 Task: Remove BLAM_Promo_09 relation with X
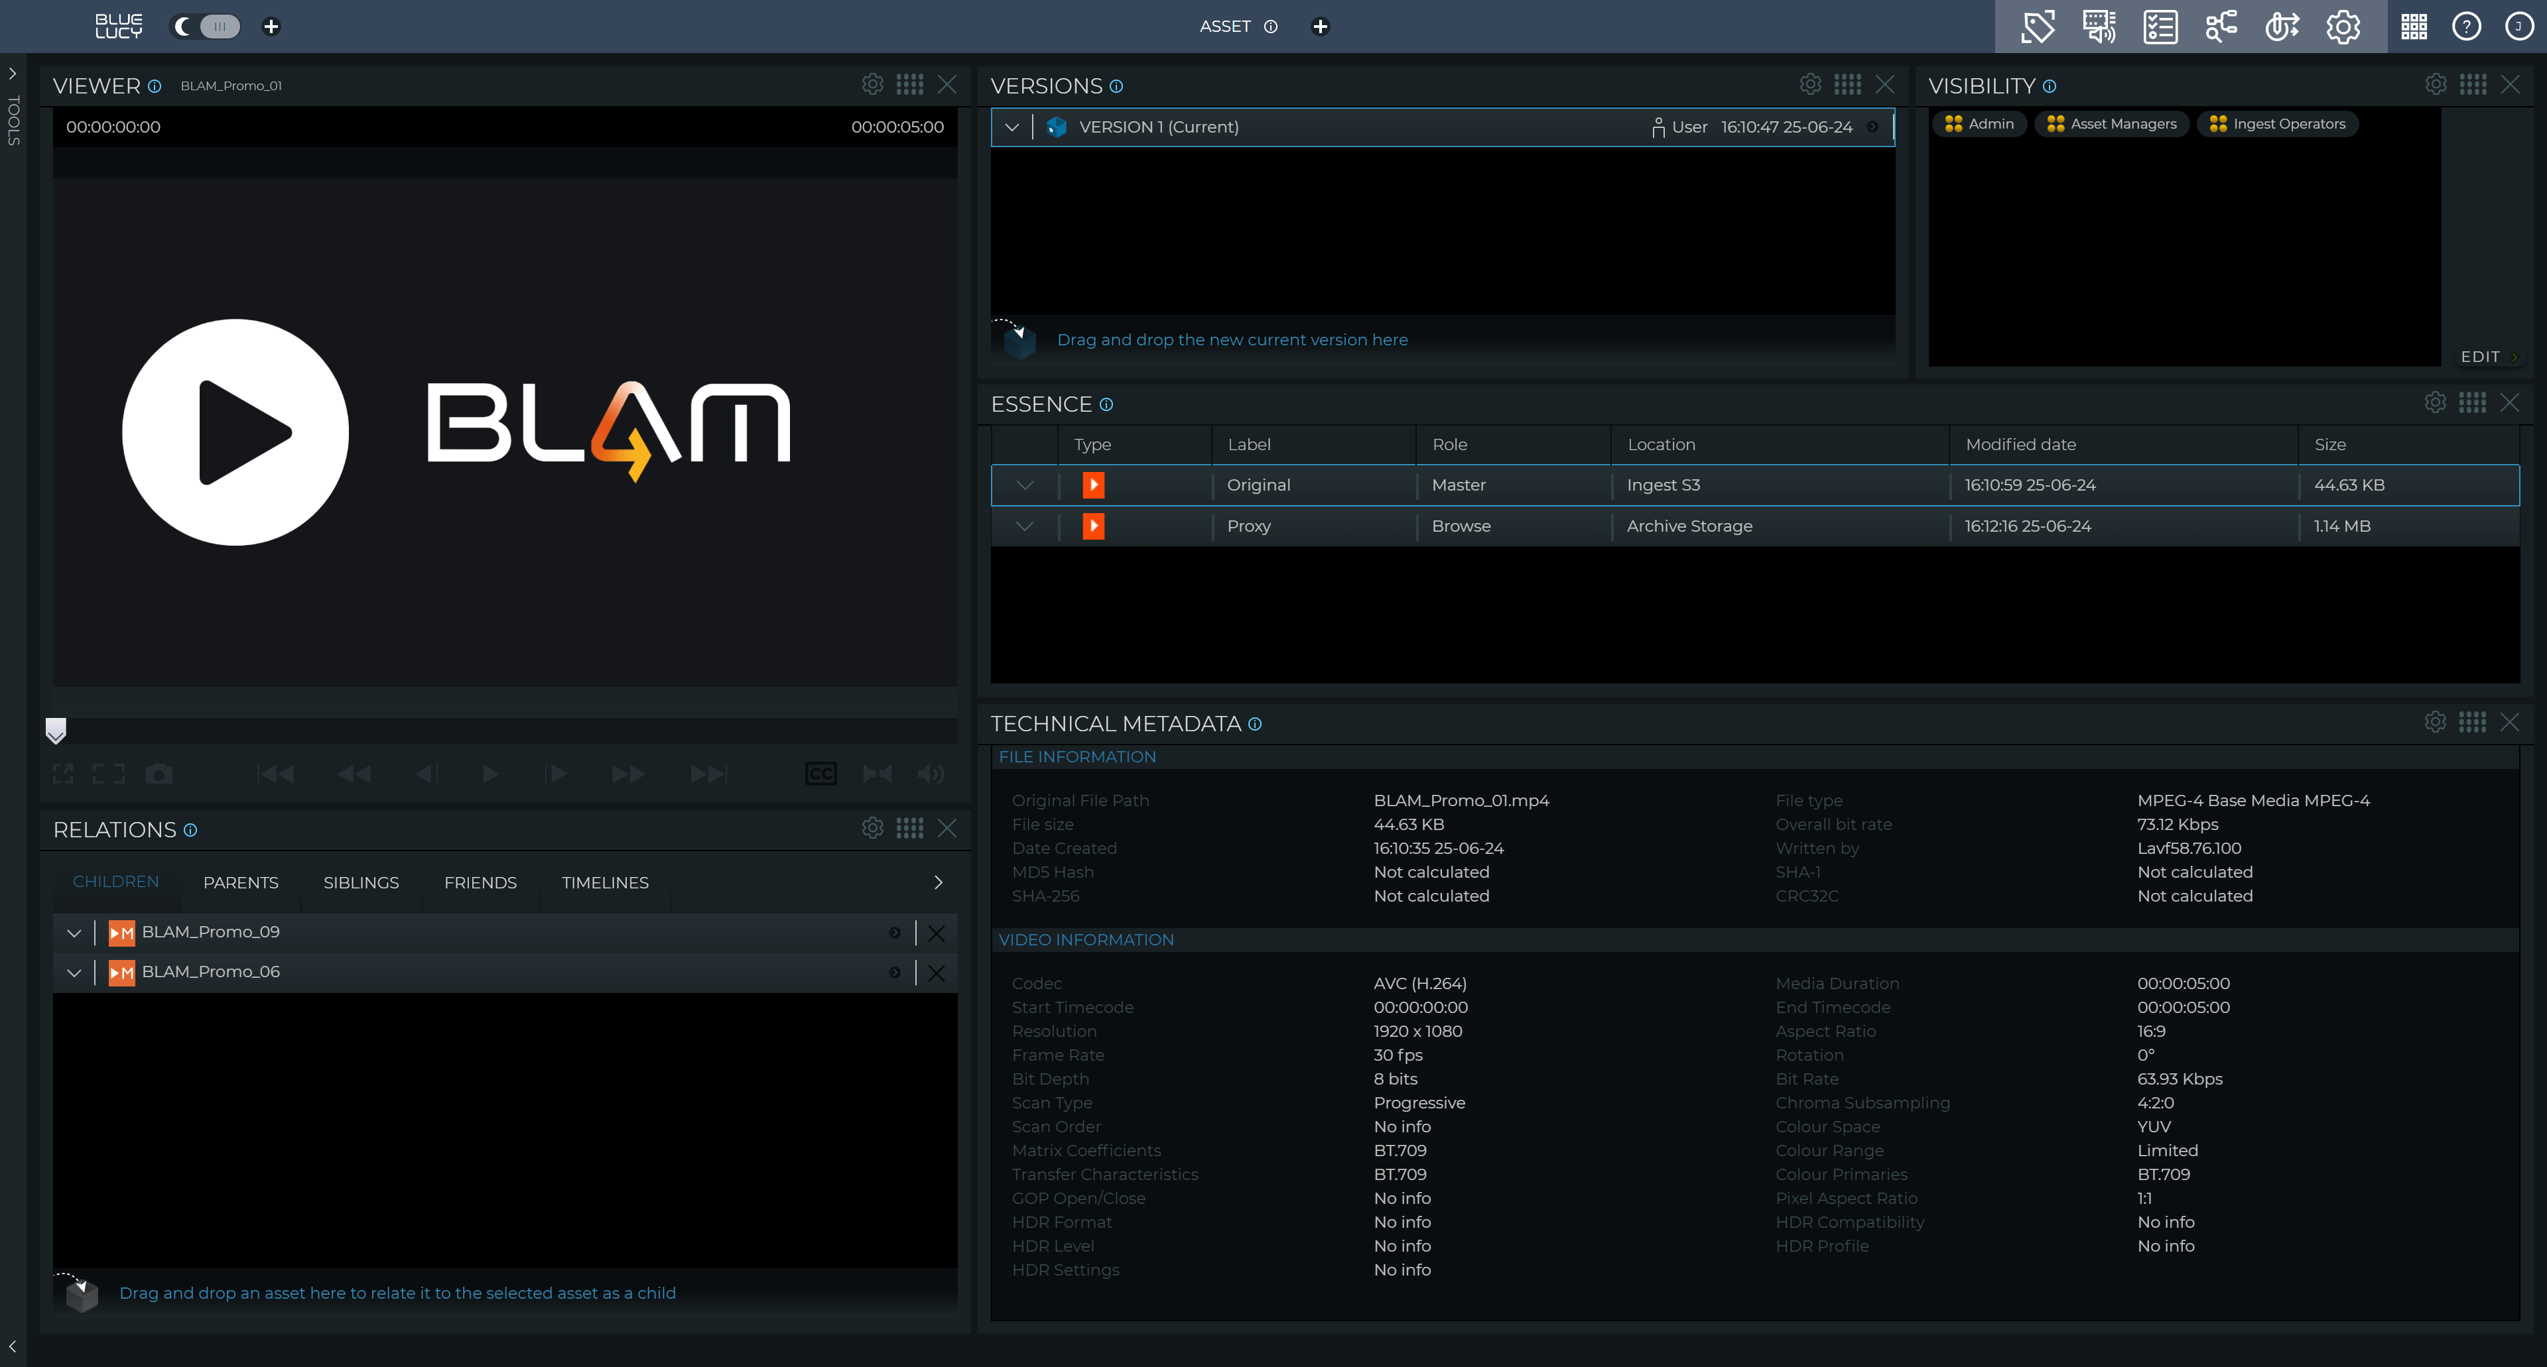pos(937,933)
